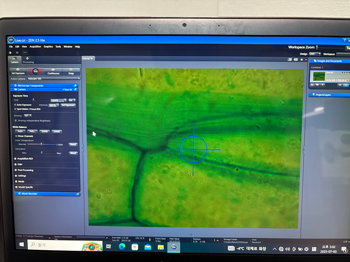Image resolution: width=350 pixels, height=262 pixels.
Task: Open the Design Dark theme dropdown
Action: pos(315,54)
